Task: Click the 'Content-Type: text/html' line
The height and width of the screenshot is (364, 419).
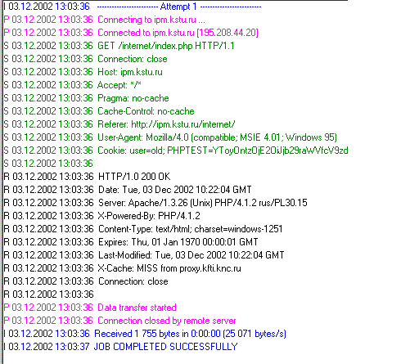Action: pos(143,229)
